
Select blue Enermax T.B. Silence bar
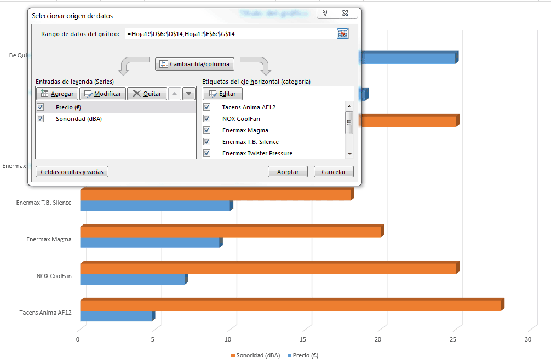point(157,206)
